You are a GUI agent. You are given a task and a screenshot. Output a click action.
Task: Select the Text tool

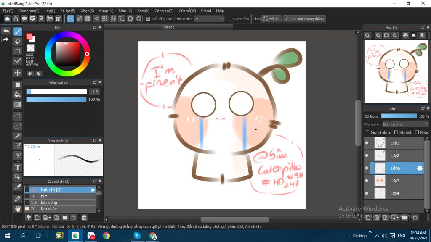tap(18, 167)
